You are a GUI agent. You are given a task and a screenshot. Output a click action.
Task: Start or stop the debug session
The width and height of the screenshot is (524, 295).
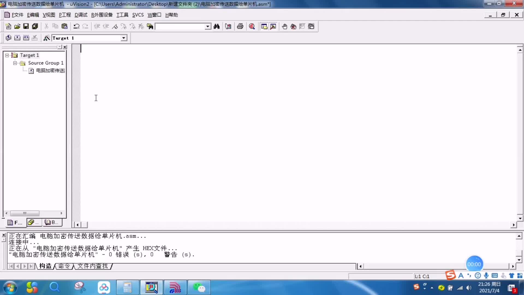pos(252,26)
